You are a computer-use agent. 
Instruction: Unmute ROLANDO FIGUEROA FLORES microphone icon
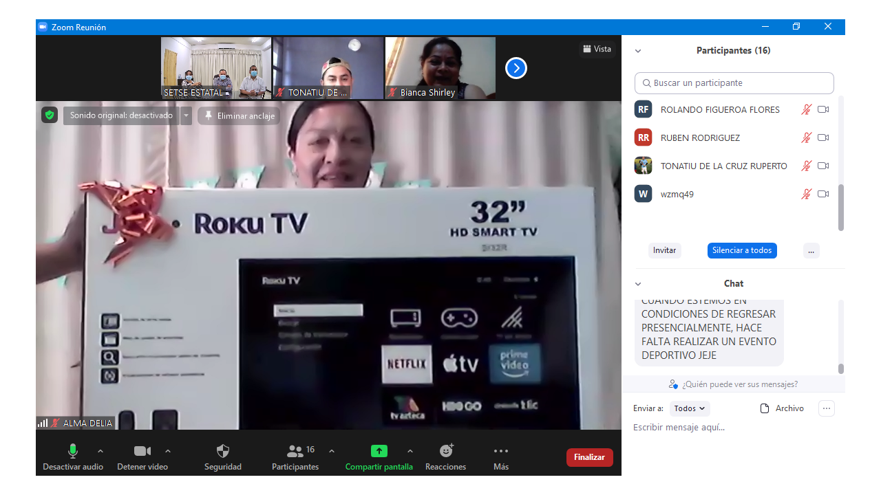(807, 109)
